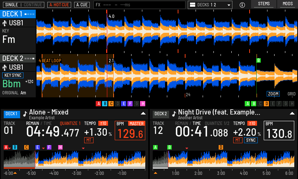298x179 pixels.
Task: Change Deck 1 QUANTIZE 1 setting
Action: pos(70,123)
